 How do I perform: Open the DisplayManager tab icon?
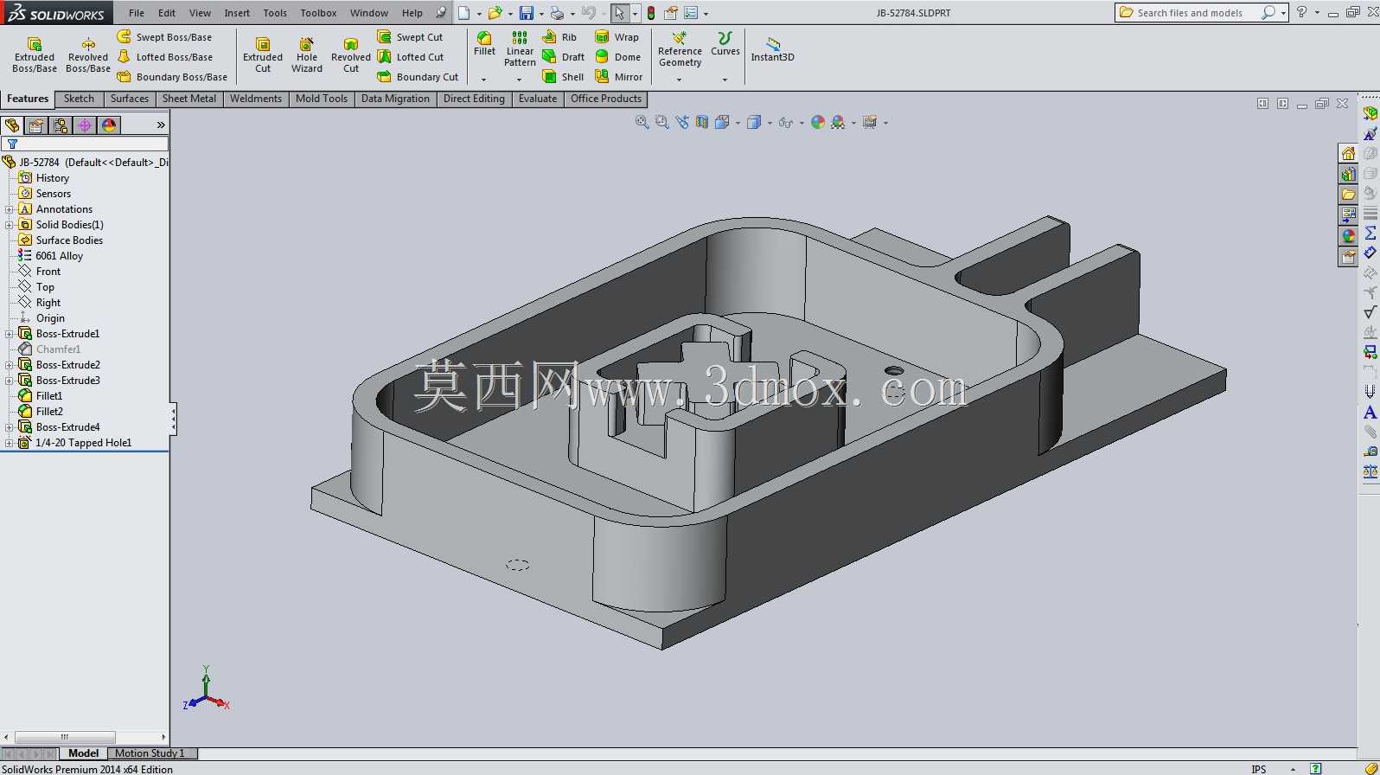tap(109, 125)
